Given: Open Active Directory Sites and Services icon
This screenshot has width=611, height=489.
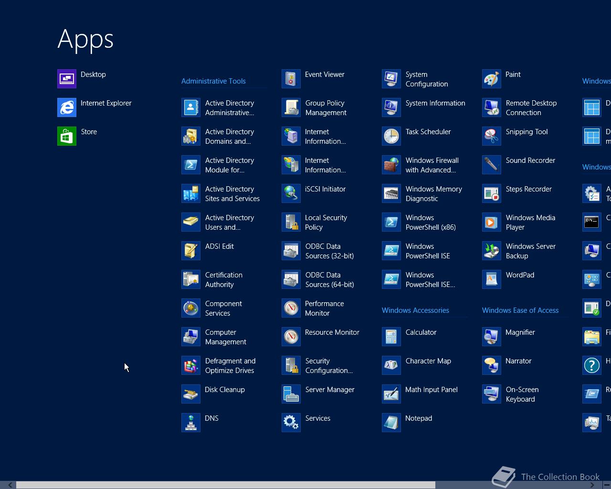Looking at the screenshot, I should click(x=191, y=193).
